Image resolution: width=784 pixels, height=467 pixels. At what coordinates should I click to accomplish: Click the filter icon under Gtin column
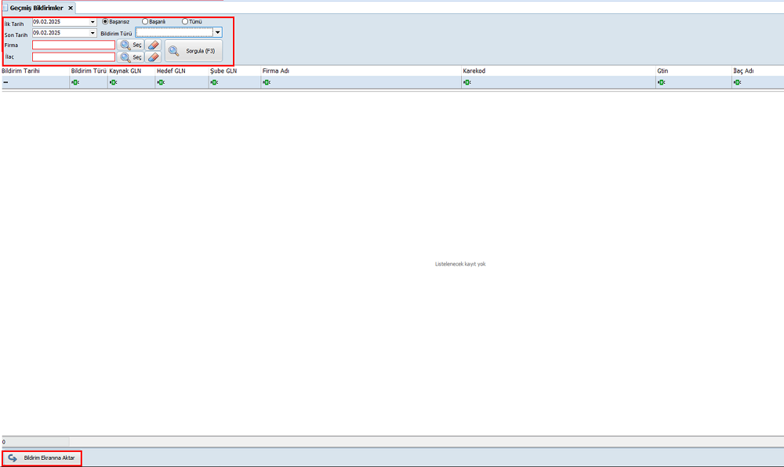662,82
